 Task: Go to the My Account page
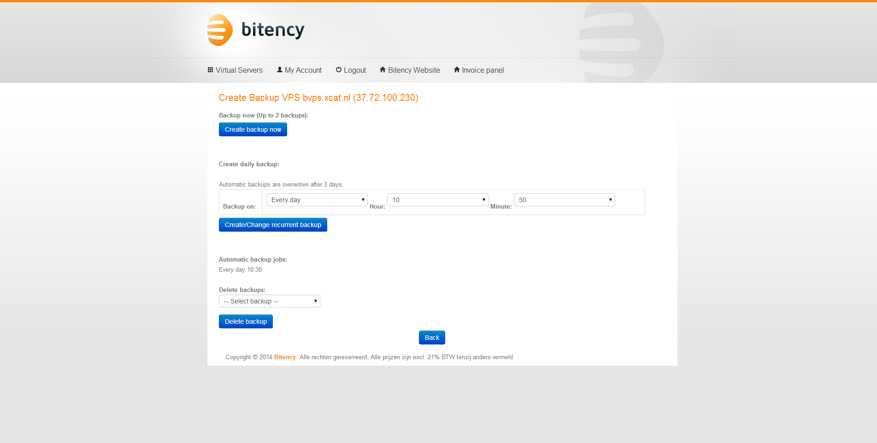click(303, 70)
